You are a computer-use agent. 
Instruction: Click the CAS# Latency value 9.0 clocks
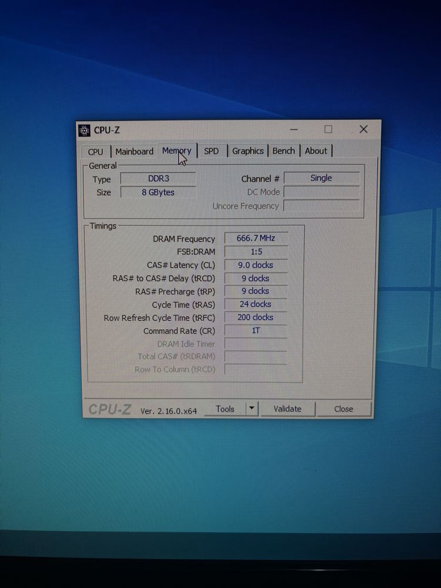pos(256,265)
